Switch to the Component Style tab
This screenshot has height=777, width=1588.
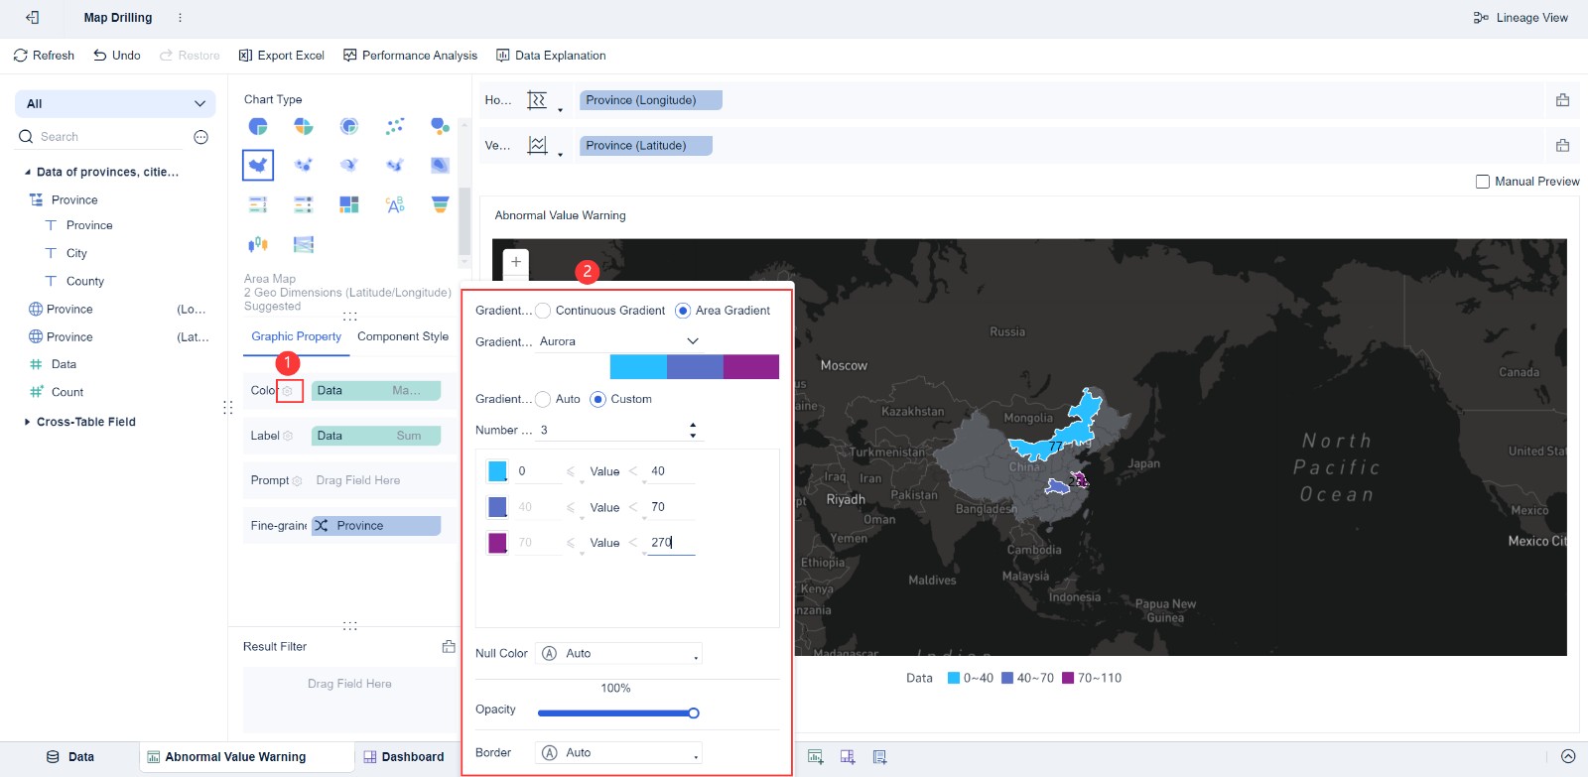(403, 336)
